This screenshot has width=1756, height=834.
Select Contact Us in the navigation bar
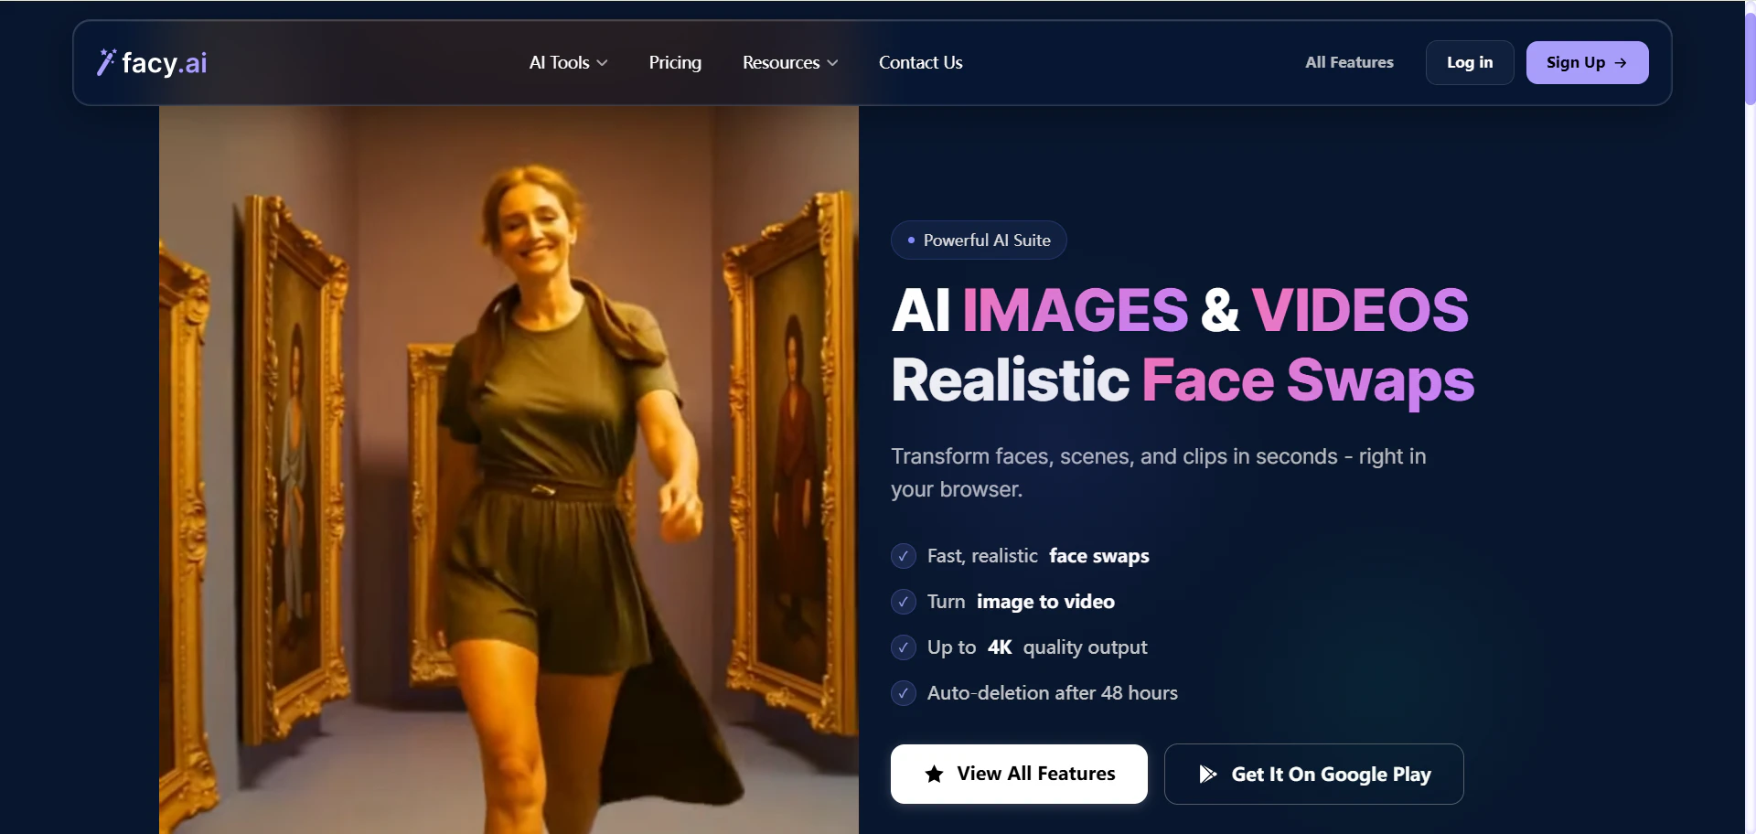920,62
